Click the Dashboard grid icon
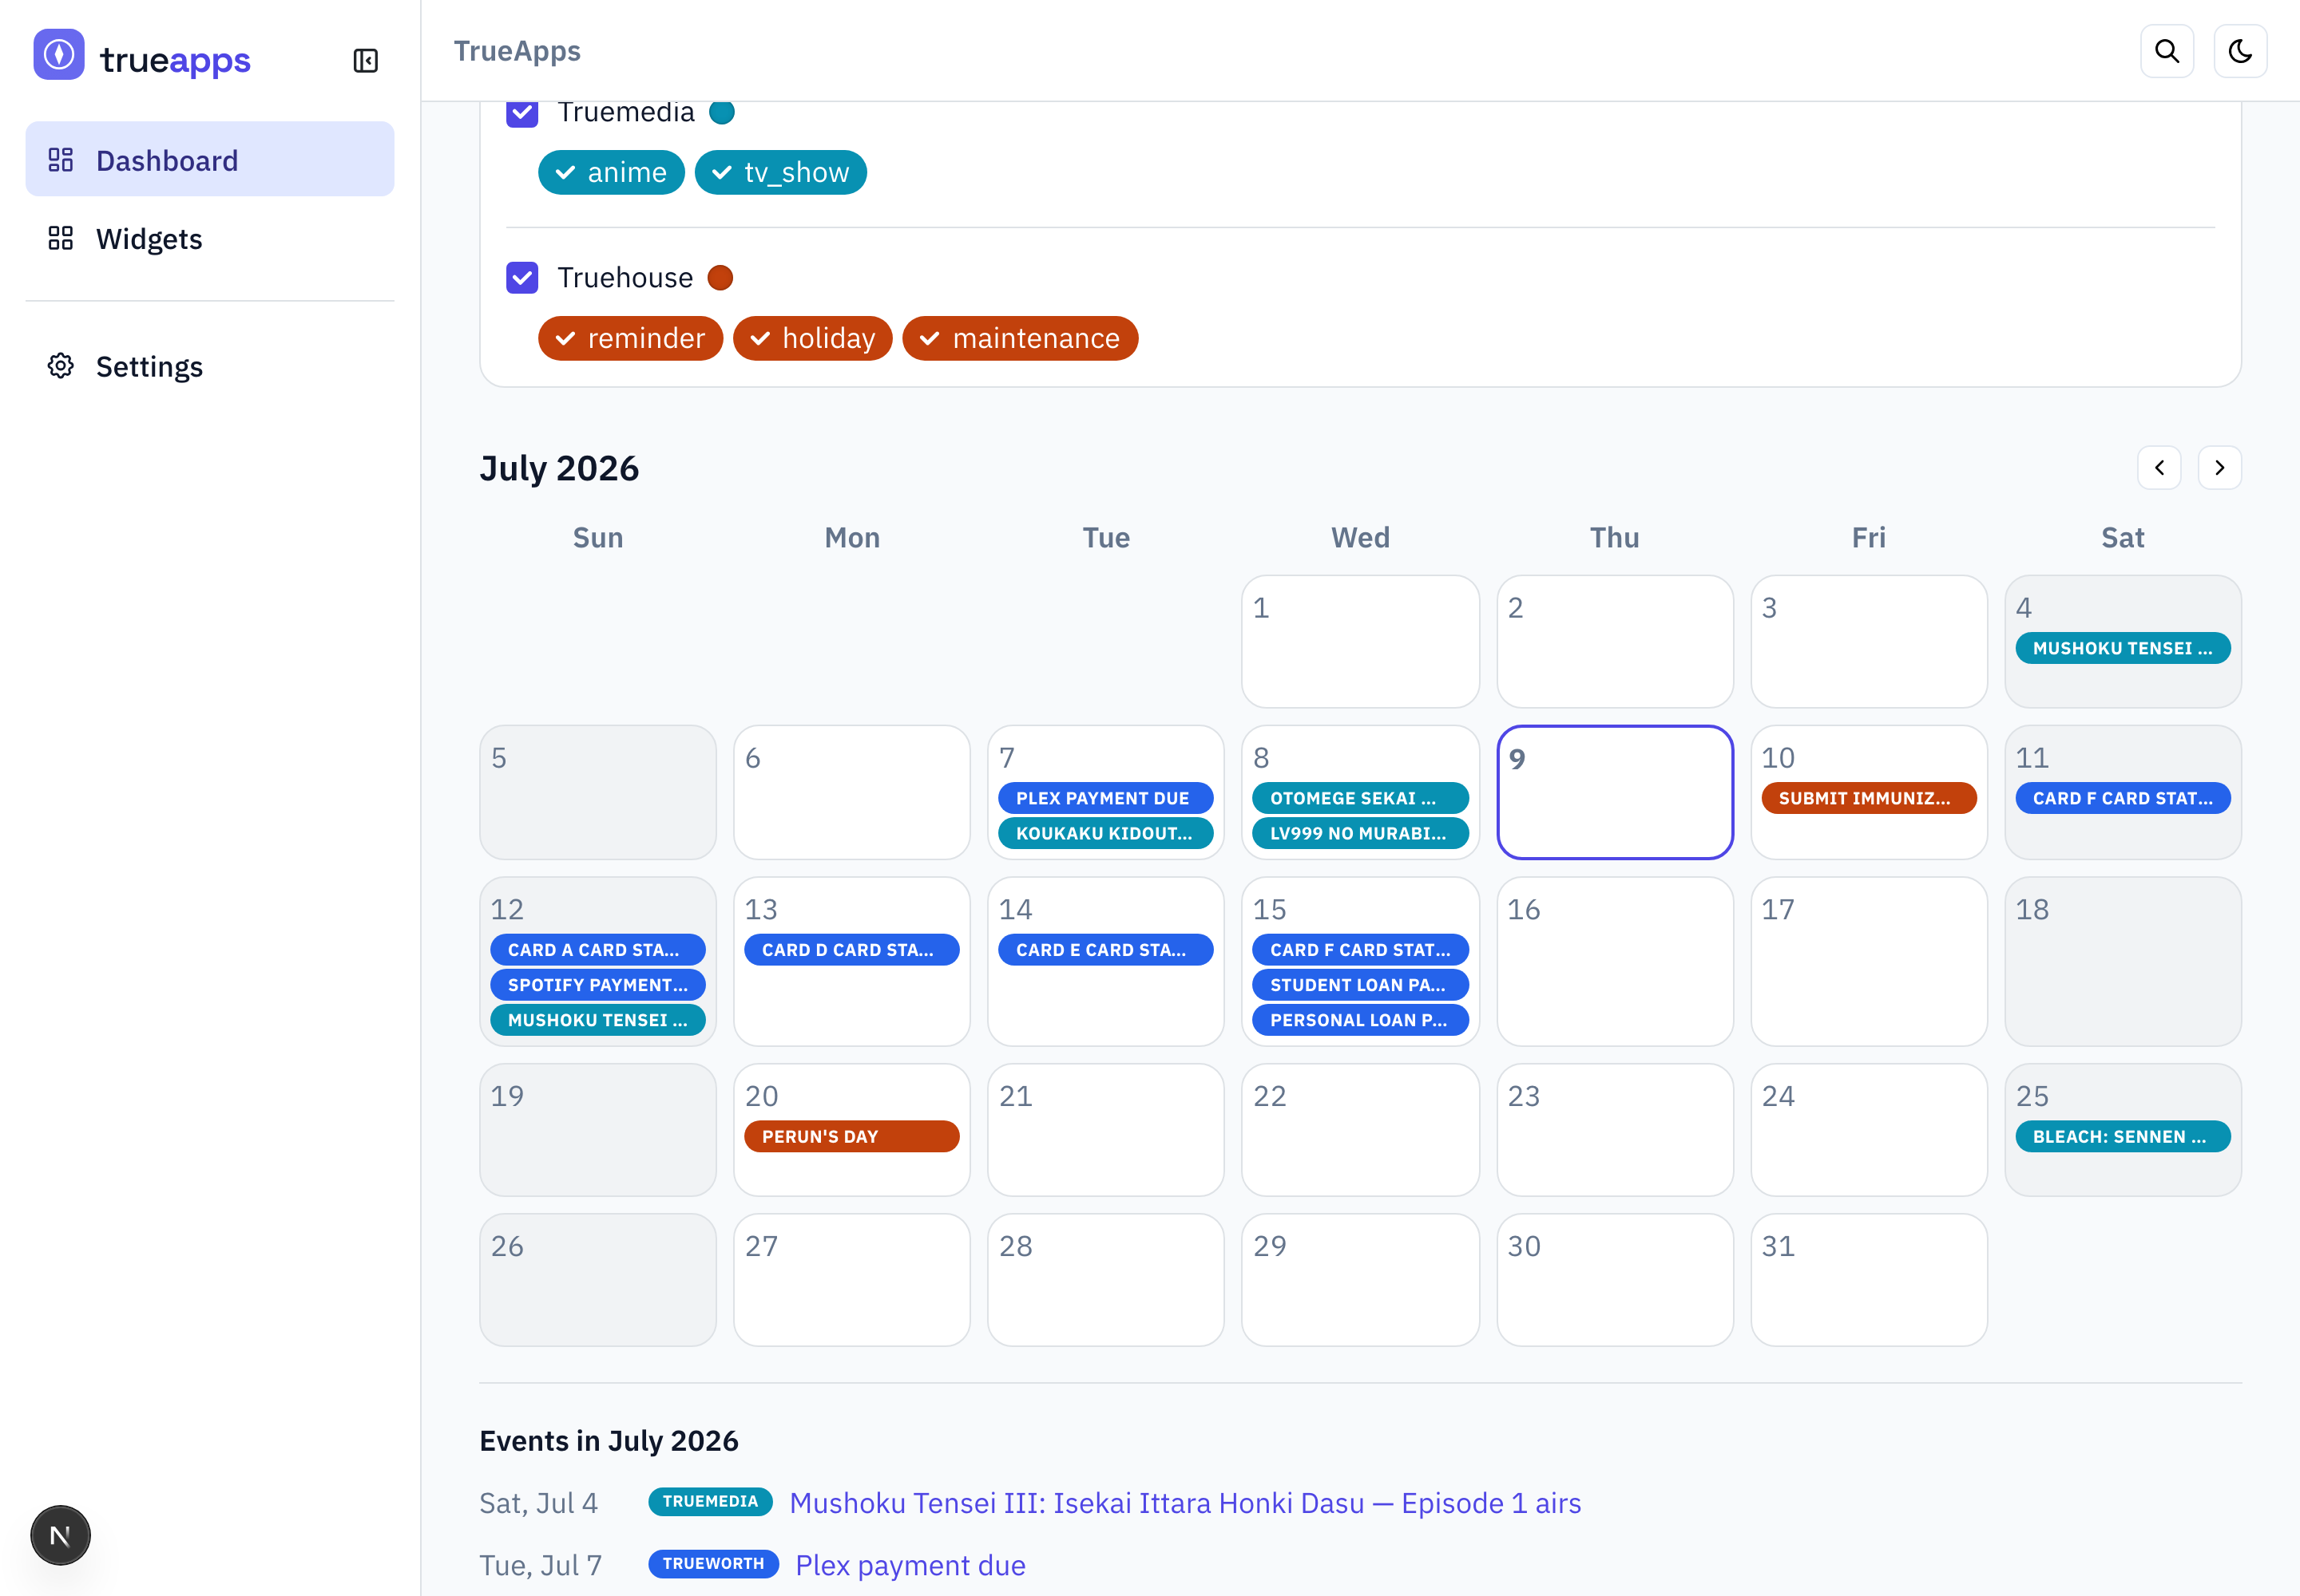The height and width of the screenshot is (1596, 2300). pos(61,160)
